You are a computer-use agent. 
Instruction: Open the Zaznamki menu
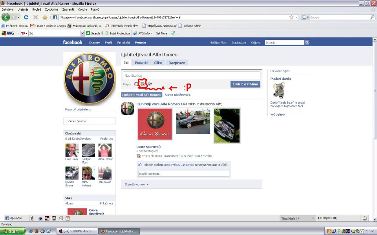click(x=68, y=9)
